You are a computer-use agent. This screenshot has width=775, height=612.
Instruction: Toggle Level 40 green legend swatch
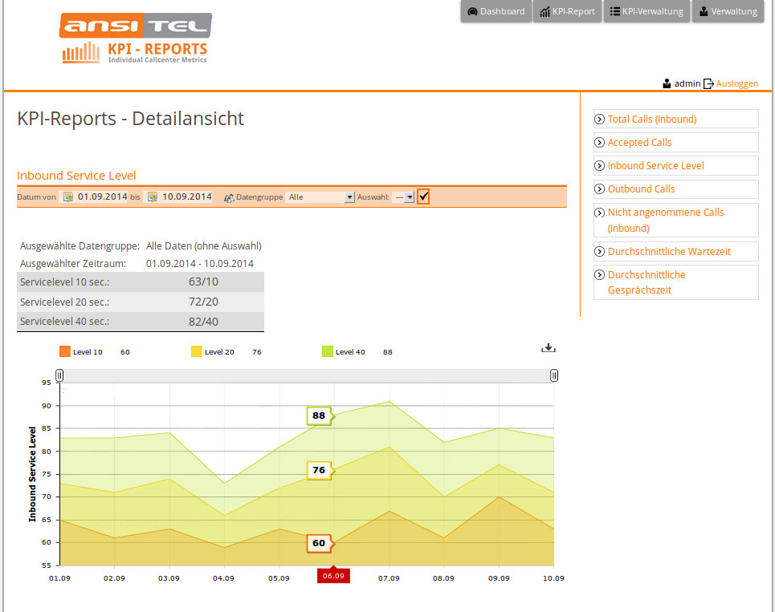point(327,351)
